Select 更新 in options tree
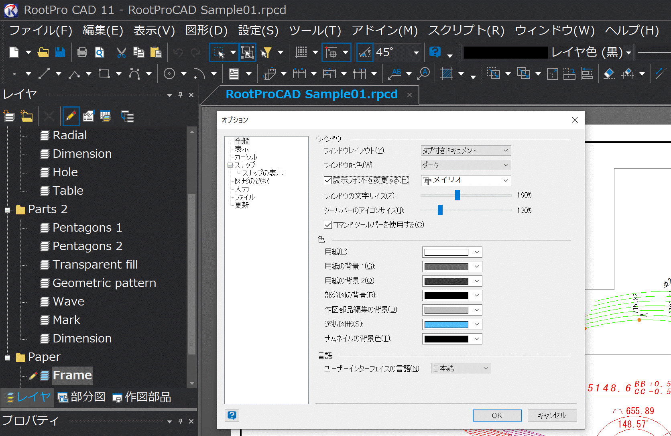The width and height of the screenshot is (671, 436). click(242, 205)
